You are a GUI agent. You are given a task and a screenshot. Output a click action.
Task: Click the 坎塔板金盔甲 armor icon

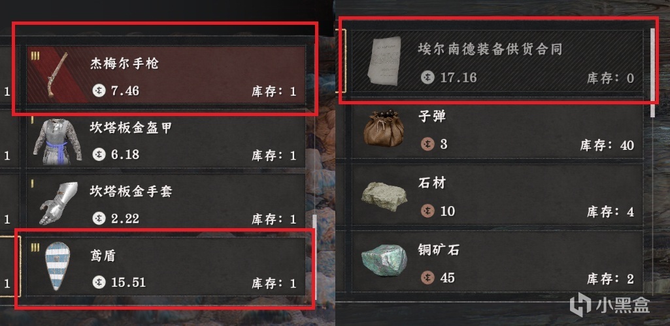pos(58,141)
